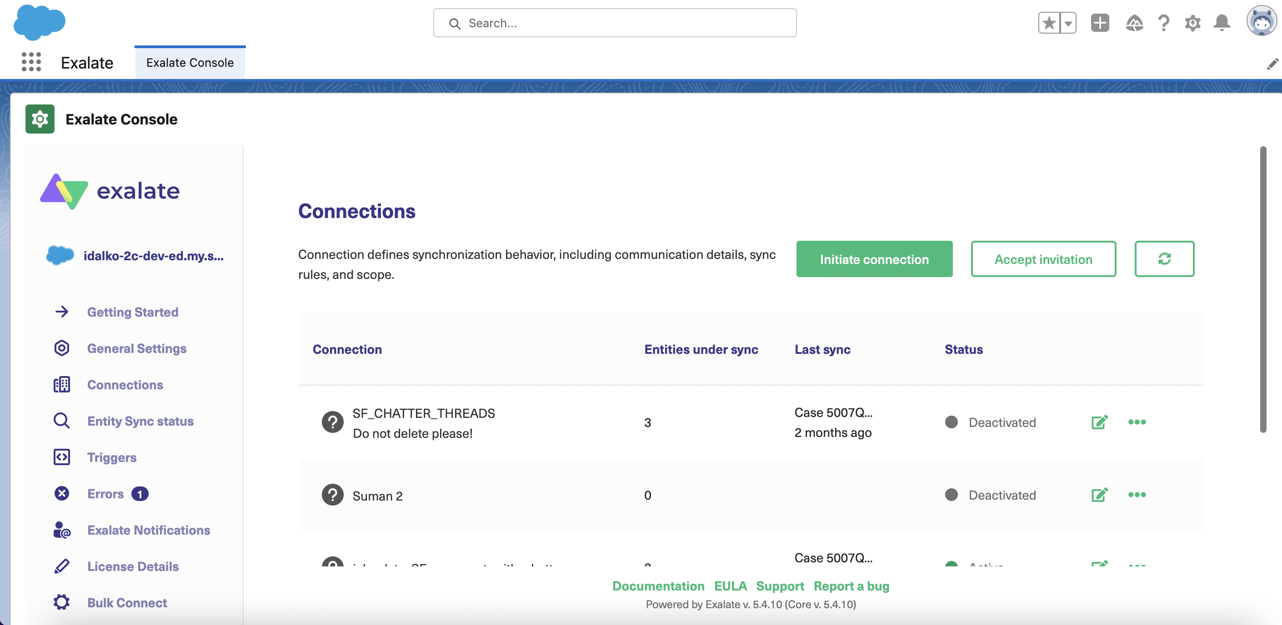Image resolution: width=1282 pixels, height=625 pixels.
Task: Click Accept invitation button
Action: click(1043, 258)
